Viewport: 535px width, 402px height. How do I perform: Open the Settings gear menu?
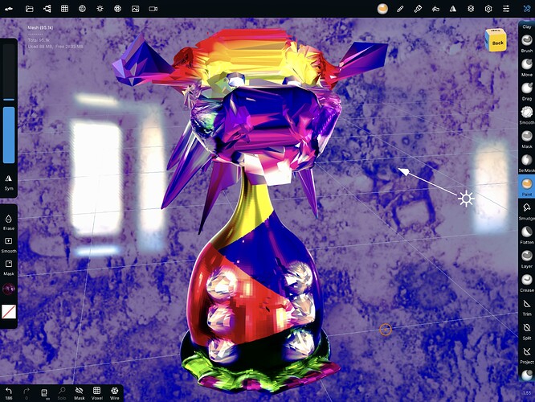pos(488,9)
